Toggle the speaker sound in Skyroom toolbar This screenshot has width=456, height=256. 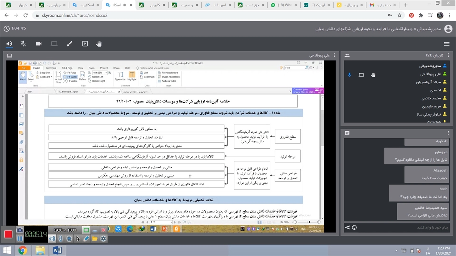[9, 44]
